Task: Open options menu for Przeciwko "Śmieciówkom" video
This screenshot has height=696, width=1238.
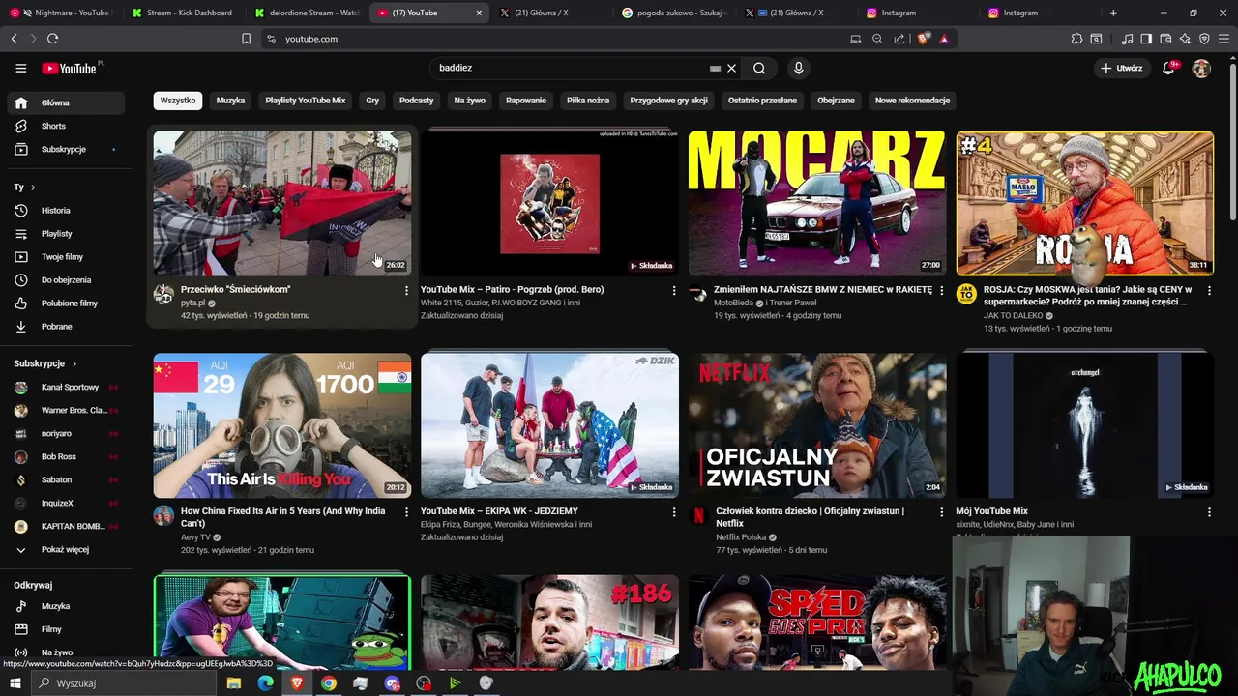Action: point(406,290)
